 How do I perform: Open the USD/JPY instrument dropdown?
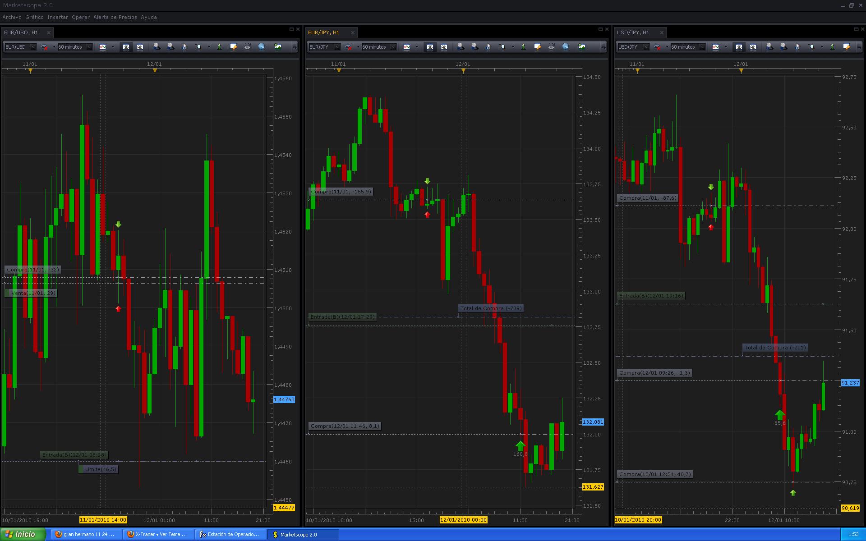click(x=645, y=47)
